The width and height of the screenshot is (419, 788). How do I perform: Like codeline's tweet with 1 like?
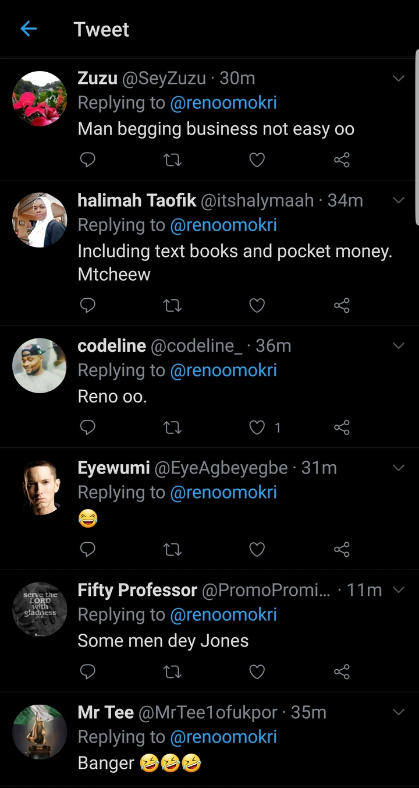[x=257, y=427]
